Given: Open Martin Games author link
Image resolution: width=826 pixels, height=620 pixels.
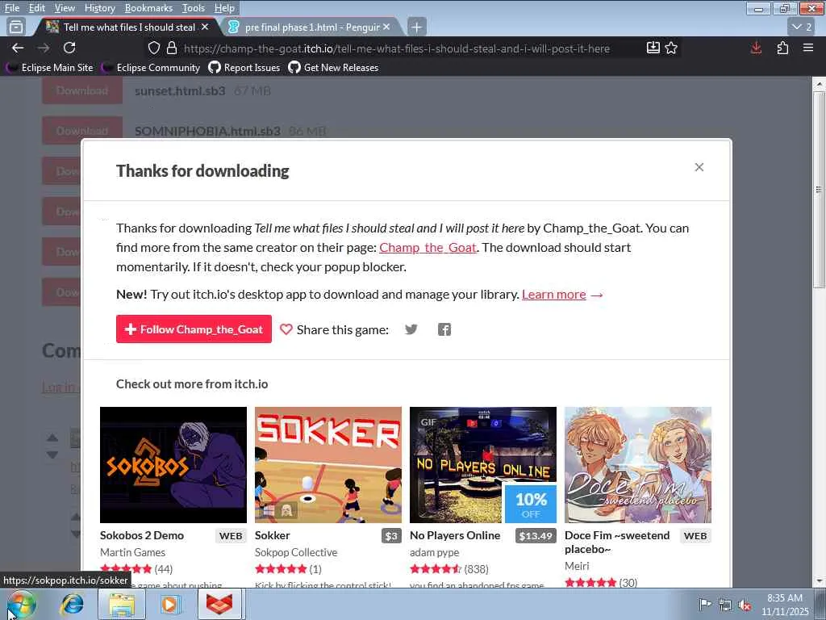Looking at the screenshot, I should [133, 552].
